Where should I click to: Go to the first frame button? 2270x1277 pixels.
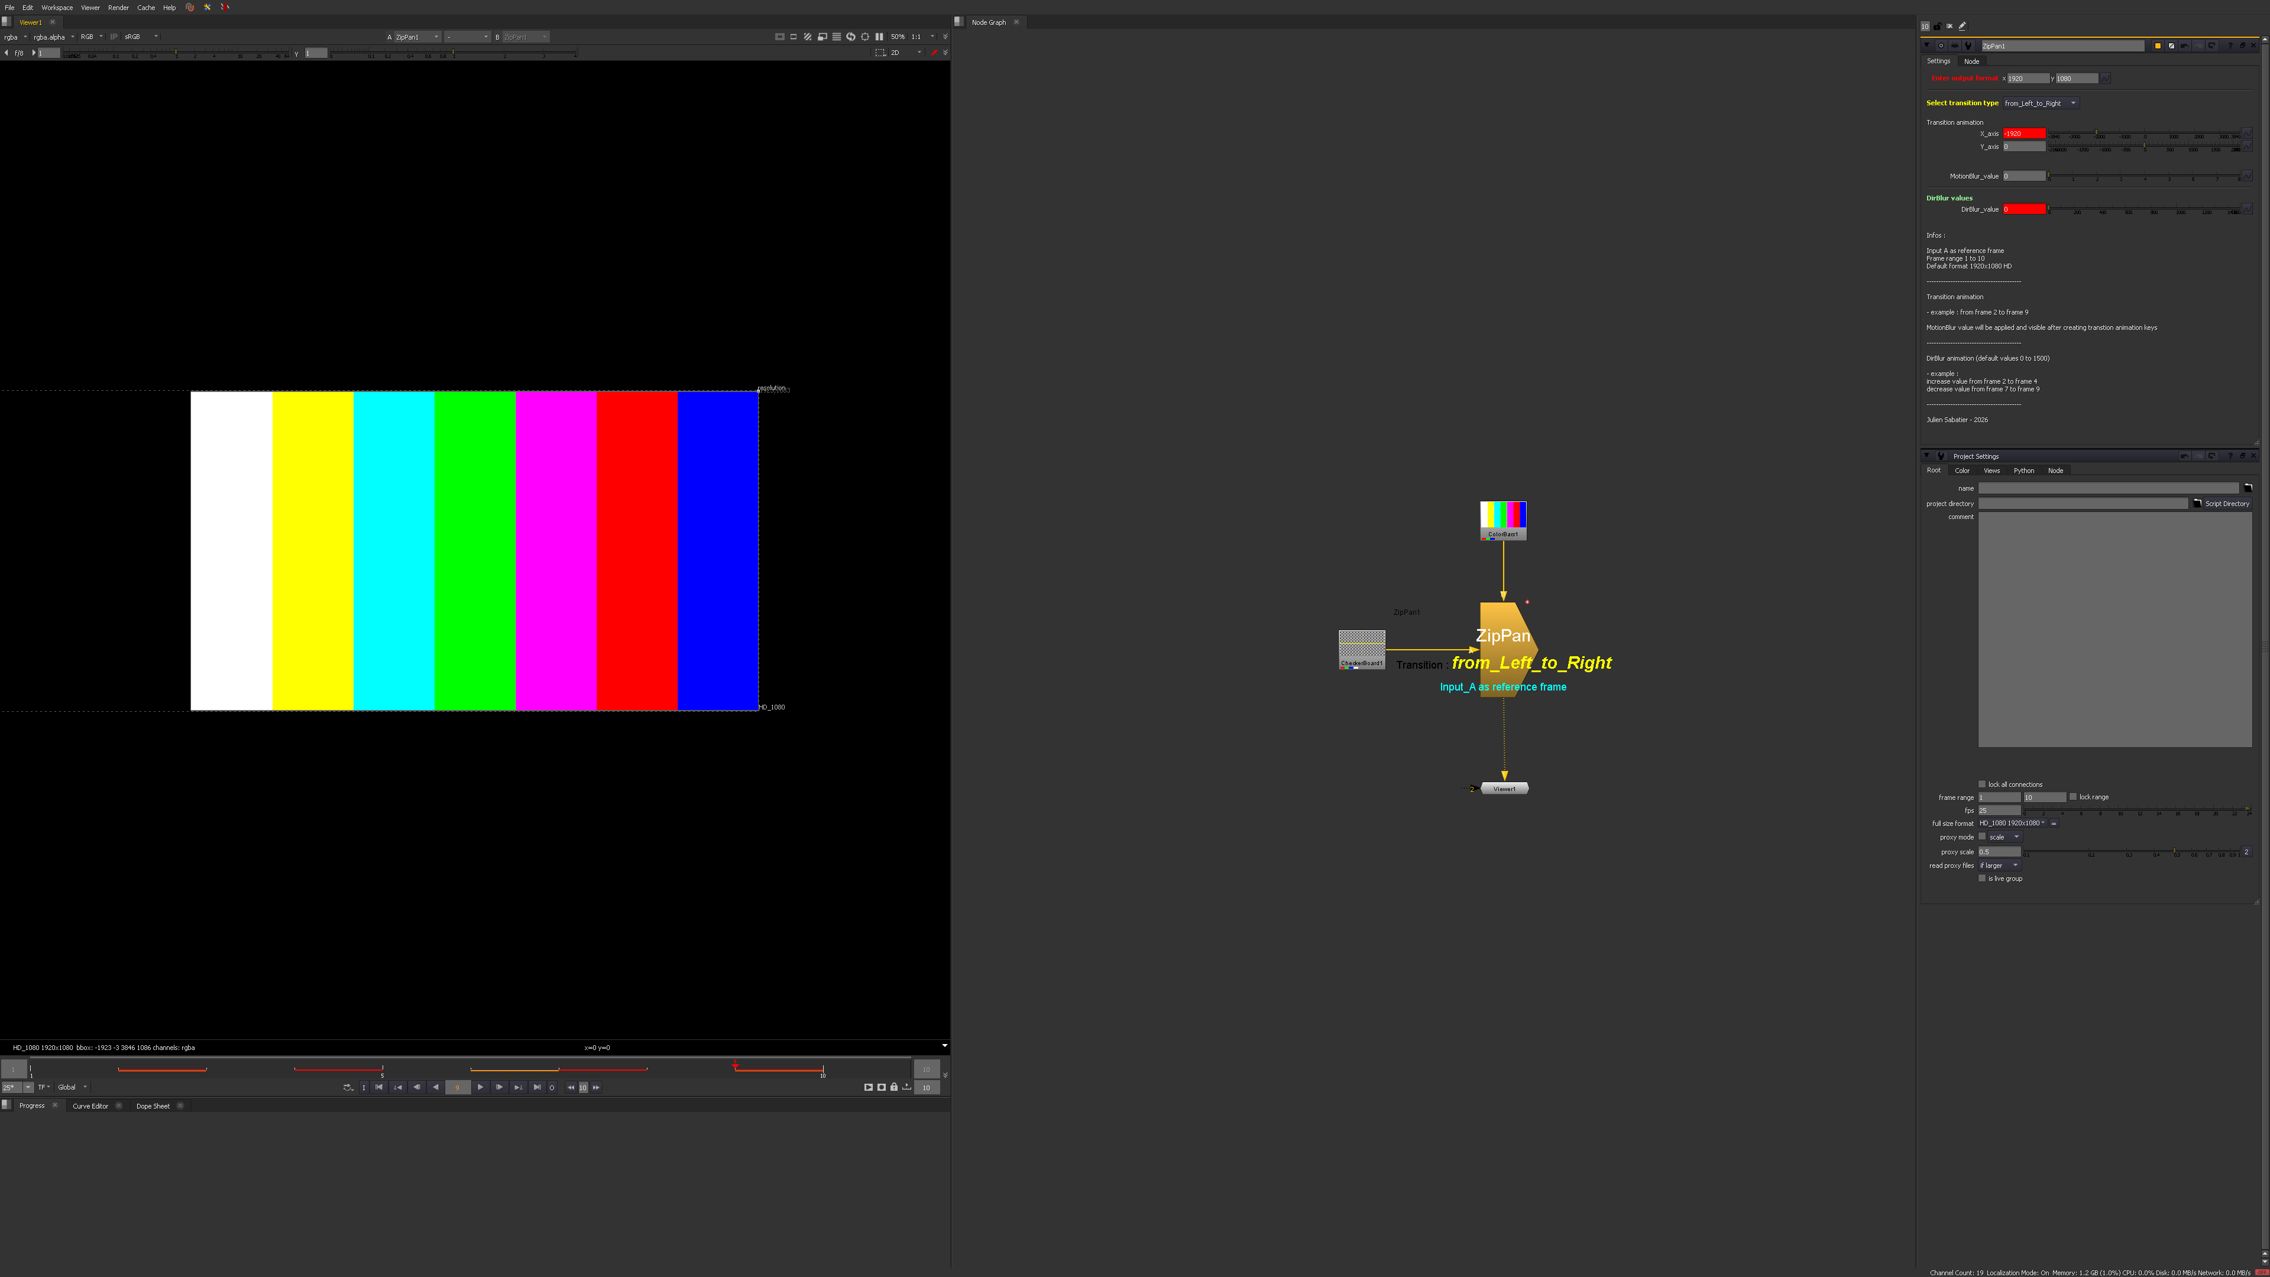[x=379, y=1087]
